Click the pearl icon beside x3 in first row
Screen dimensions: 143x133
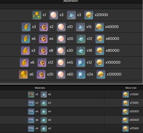coord(53,15)
